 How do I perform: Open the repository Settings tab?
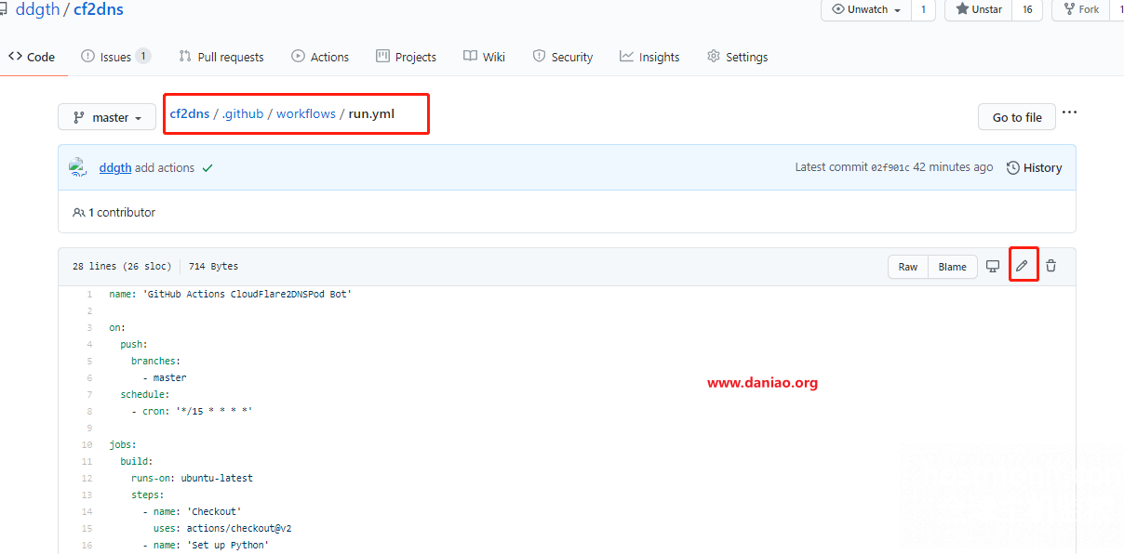(x=737, y=57)
